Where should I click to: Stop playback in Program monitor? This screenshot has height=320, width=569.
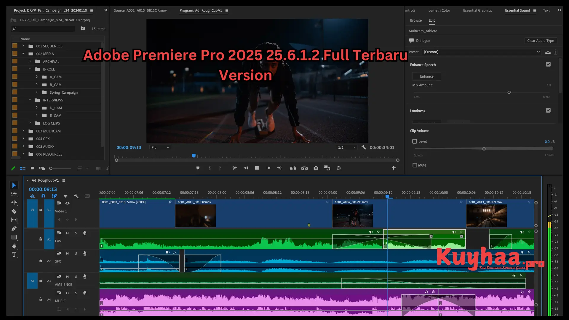[257, 168]
